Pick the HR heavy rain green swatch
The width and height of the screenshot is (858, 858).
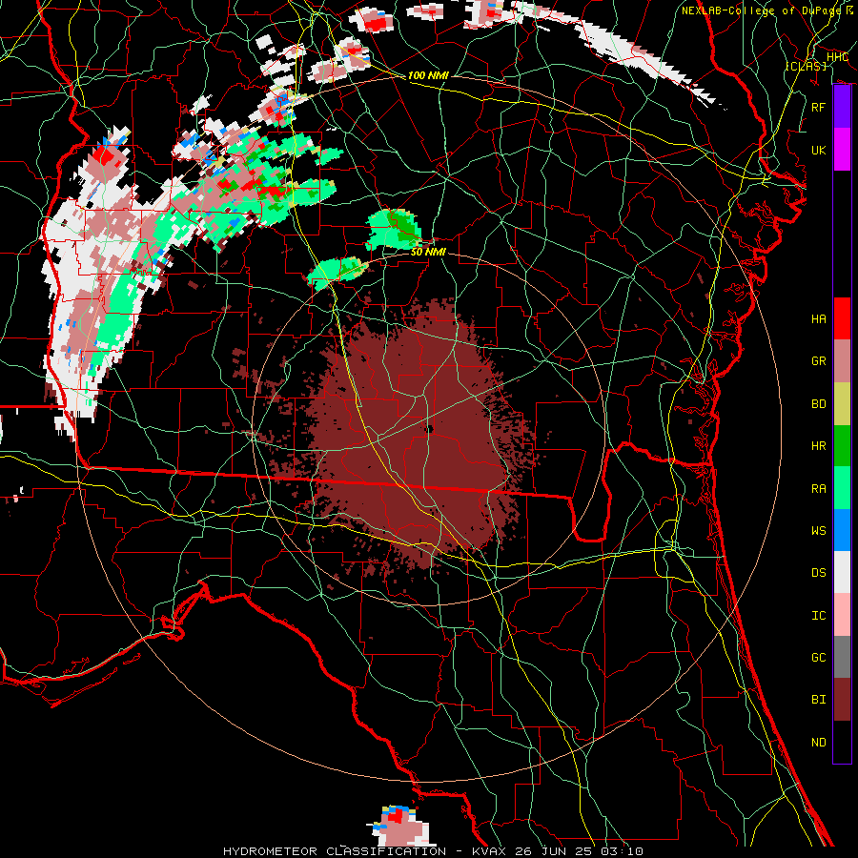pyautogui.click(x=842, y=446)
